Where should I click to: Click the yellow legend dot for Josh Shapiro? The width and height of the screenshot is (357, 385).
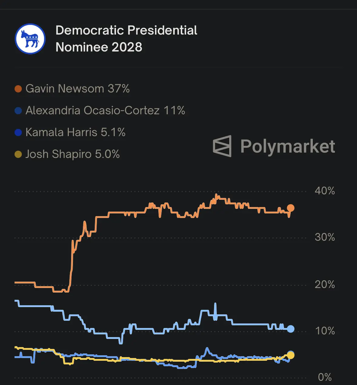[x=18, y=154]
